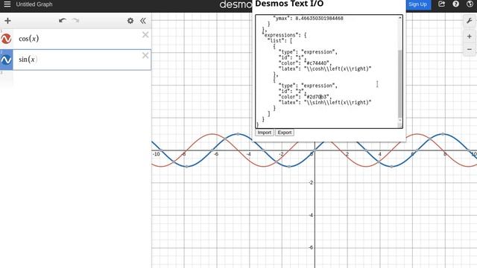Delete the sin(x) expression

point(145,55)
